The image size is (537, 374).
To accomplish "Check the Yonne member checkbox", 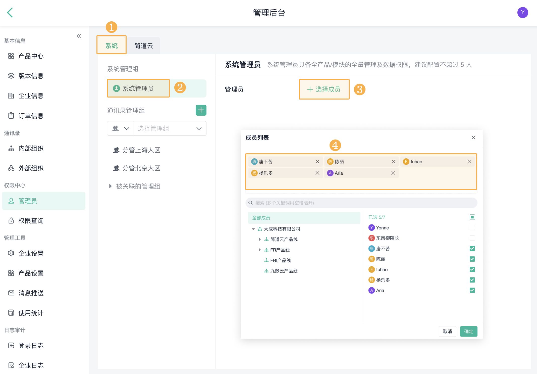I will [472, 228].
